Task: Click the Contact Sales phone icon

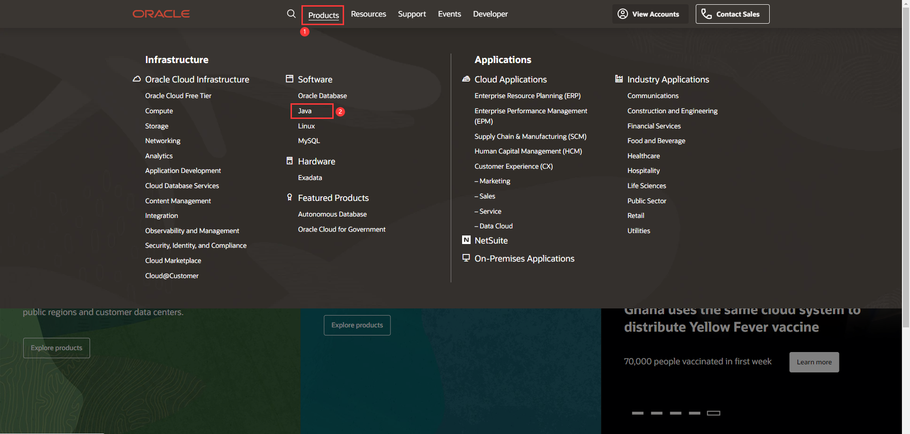Action: click(706, 14)
